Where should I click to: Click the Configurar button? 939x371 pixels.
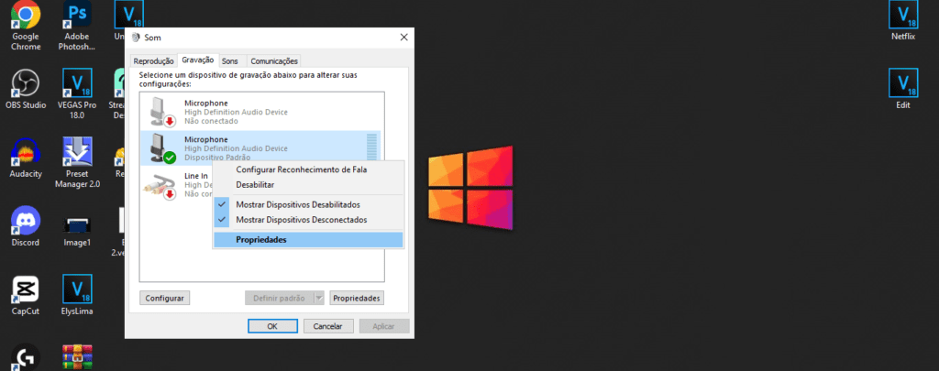coord(165,298)
